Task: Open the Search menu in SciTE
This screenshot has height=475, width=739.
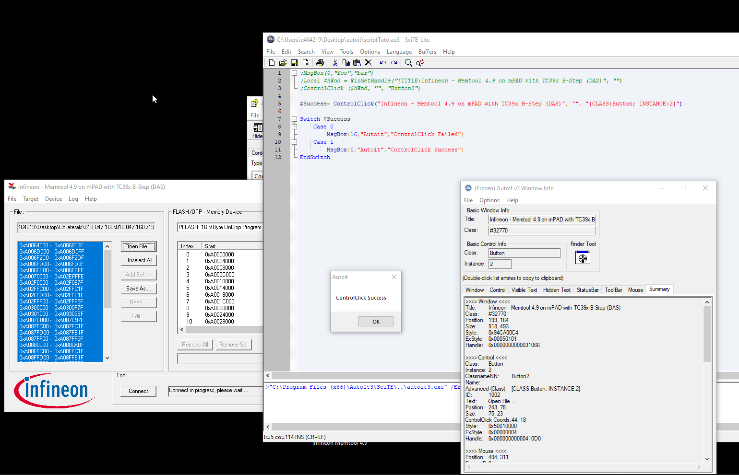Action: point(306,52)
